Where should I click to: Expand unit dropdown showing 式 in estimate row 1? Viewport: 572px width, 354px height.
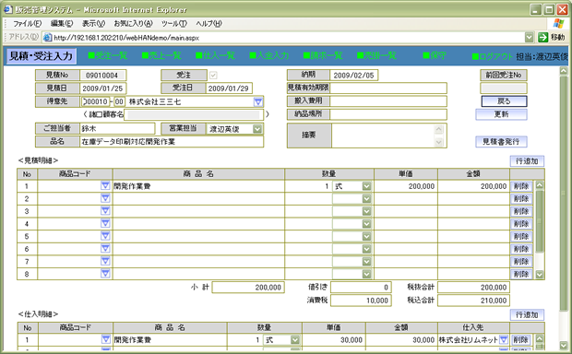[366, 186]
